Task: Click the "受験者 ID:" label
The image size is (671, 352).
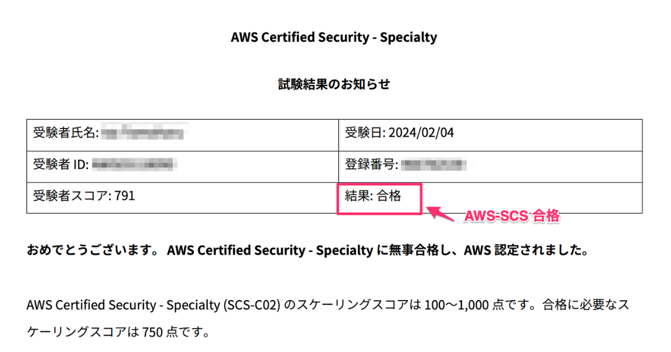Action: tap(60, 164)
